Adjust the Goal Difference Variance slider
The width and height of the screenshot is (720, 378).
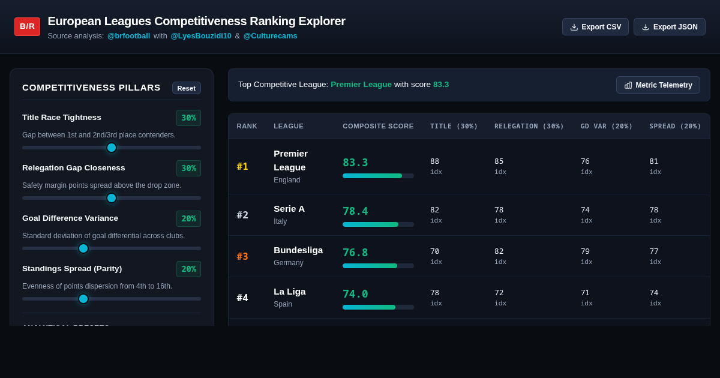112,248
